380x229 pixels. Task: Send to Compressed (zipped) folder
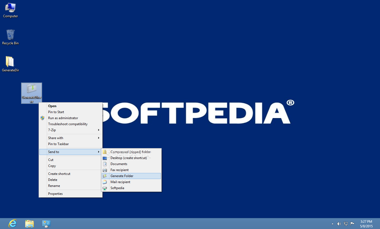(131, 152)
